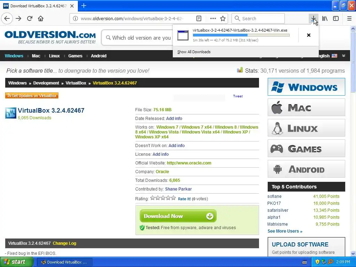Reload the page with the refresh icon

(30, 18)
